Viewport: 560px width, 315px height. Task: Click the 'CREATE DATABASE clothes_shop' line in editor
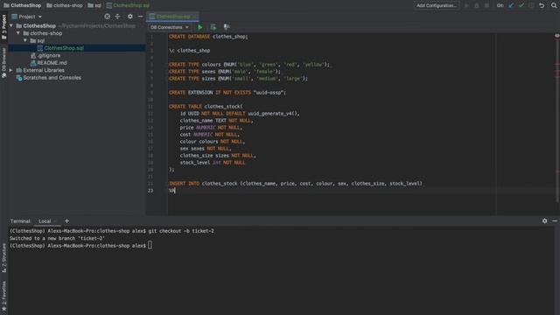click(208, 37)
